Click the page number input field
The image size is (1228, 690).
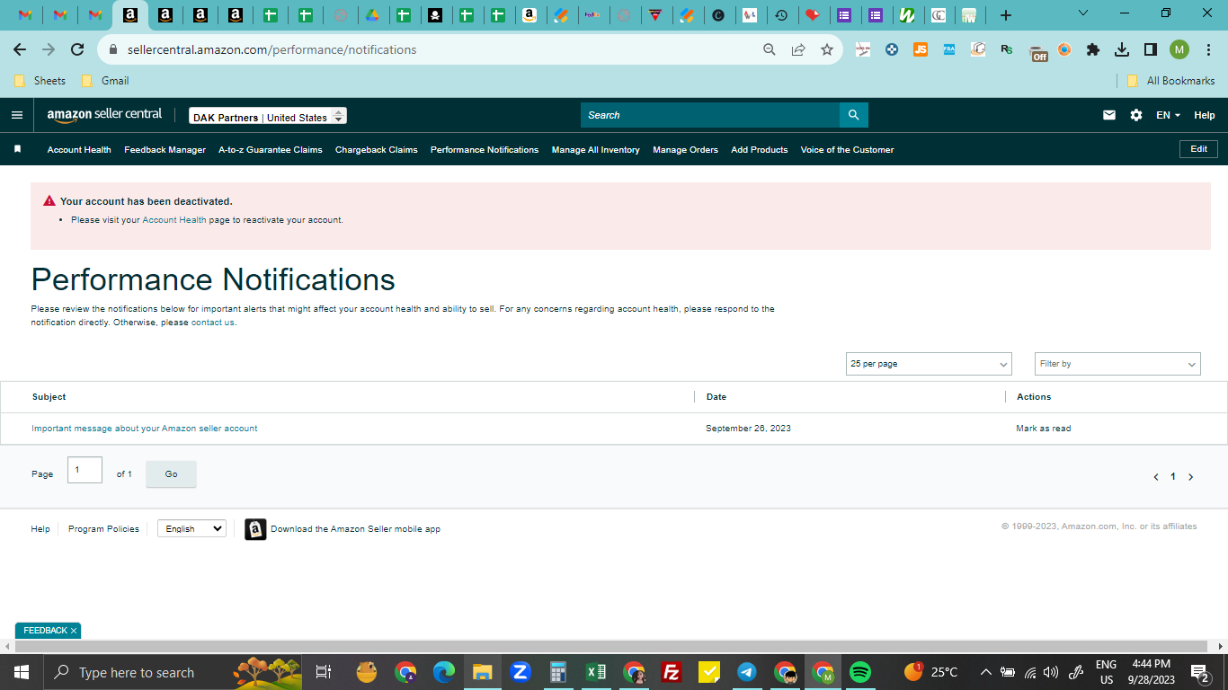point(85,470)
